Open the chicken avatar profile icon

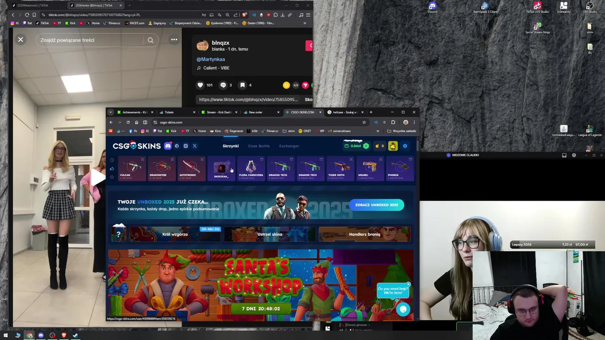click(393, 146)
